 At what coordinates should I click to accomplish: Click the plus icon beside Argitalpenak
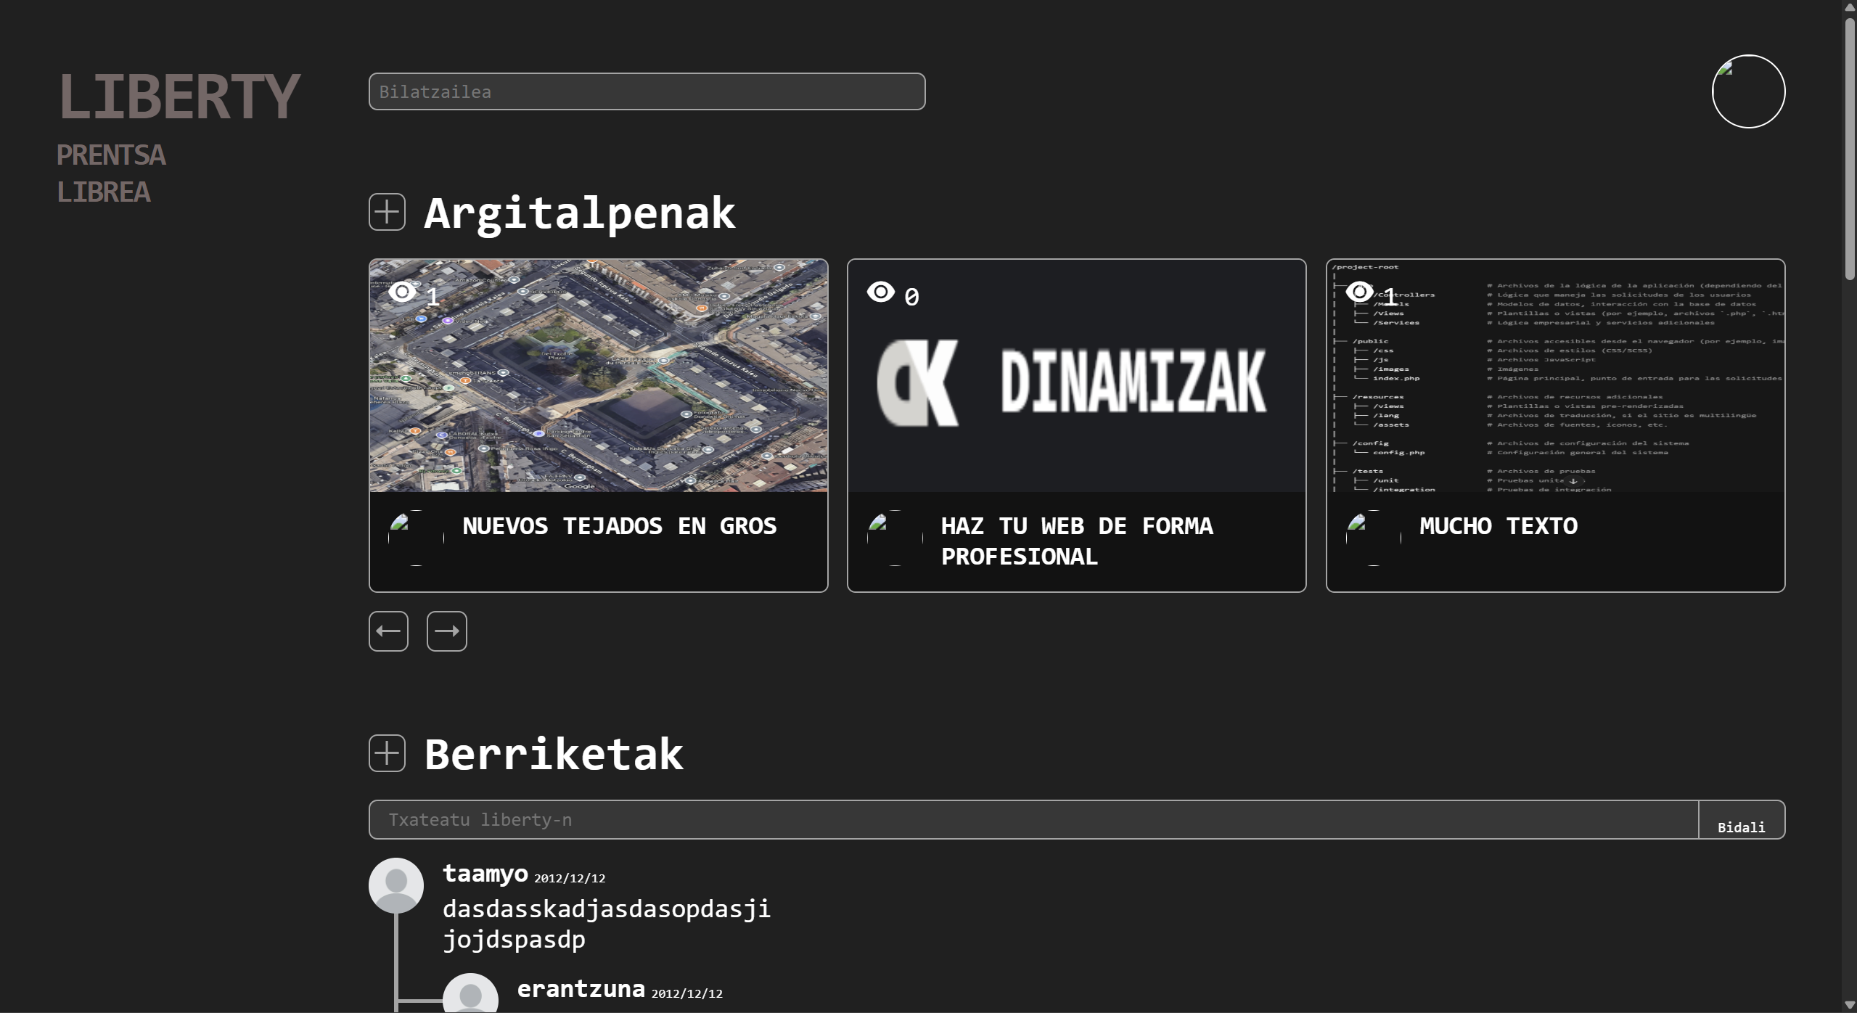coord(387,212)
